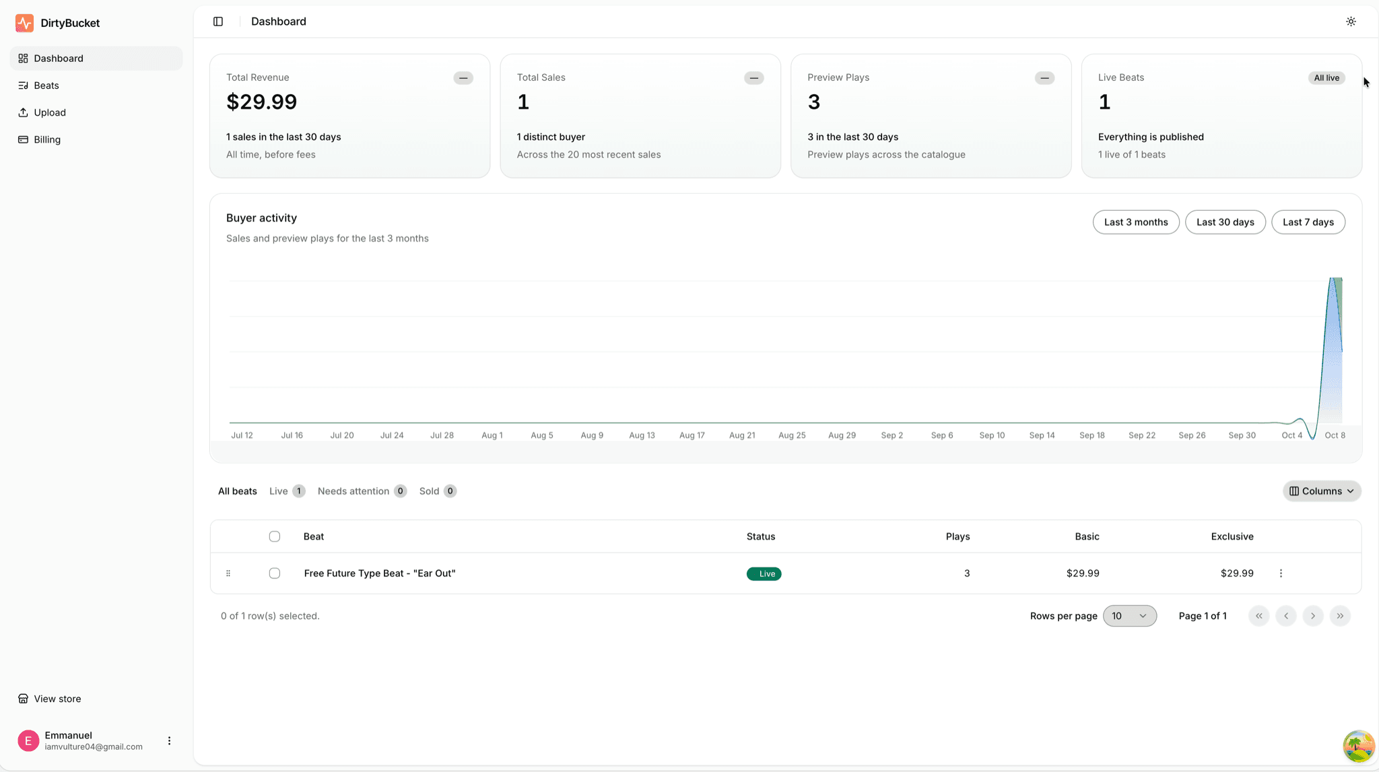Screen dimensions: 1379x772
Task: Check the Free Future Type Beat row
Action: click(x=275, y=573)
